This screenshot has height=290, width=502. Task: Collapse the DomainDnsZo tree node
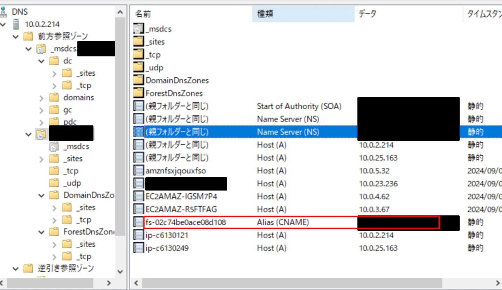(x=42, y=195)
